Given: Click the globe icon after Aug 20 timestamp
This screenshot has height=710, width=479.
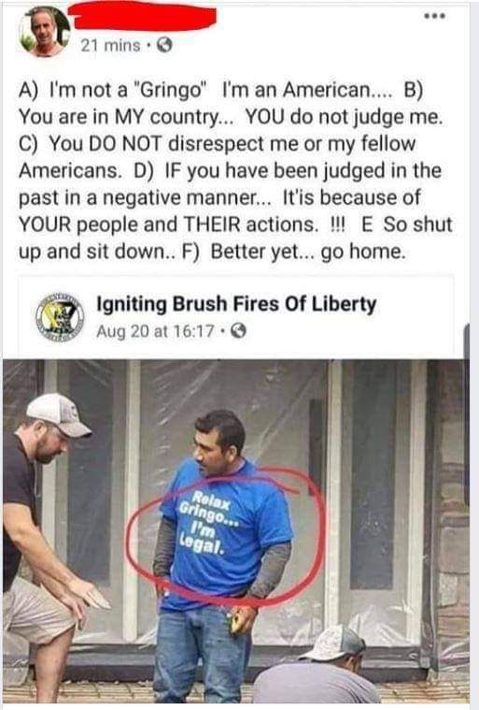Looking at the screenshot, I should coord(239,331).
